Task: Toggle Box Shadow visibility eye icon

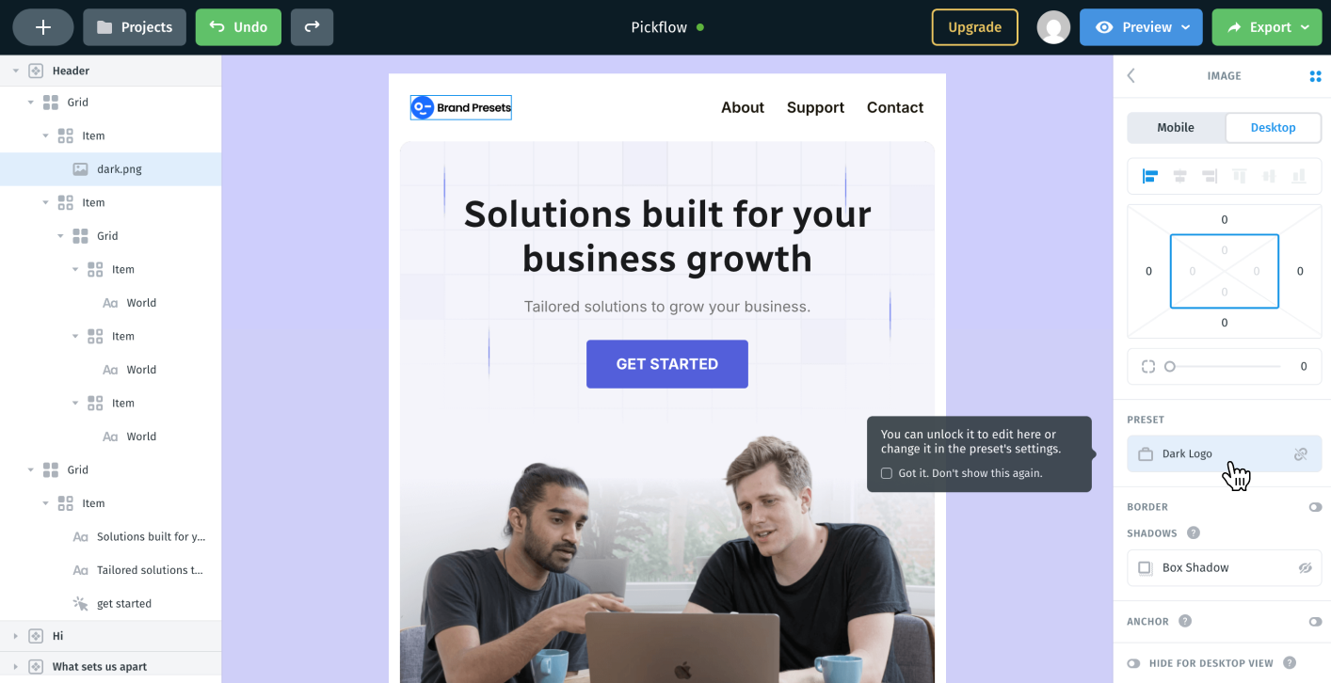Action: pyautogui.click(x=1305, y=568)
